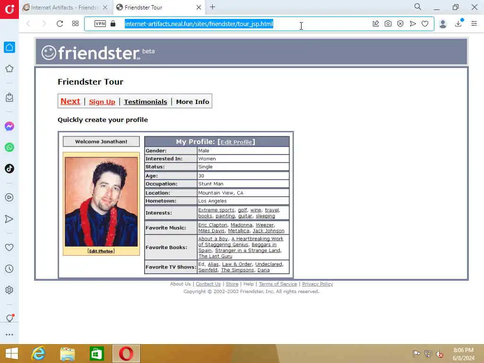Open the Downloads icon in toolbar
Image resolution: width=484 pixels, height=363 pixels.
tap(458, 23)
